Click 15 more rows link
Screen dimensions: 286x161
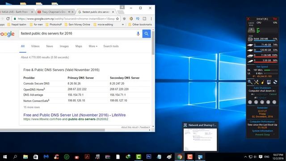pyautogui.click(x=32, y=107)
